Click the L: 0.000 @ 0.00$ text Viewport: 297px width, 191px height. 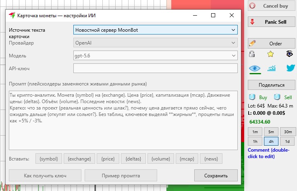tap(266, 113)
